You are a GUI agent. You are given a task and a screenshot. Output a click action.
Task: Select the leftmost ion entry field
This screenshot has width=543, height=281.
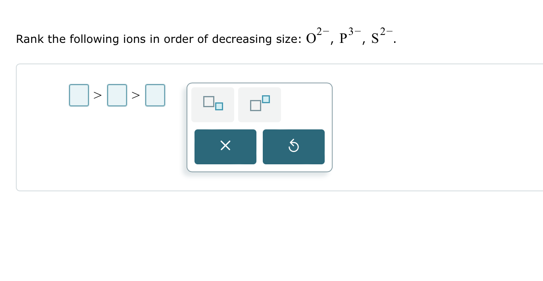click(x=79, y=95)
